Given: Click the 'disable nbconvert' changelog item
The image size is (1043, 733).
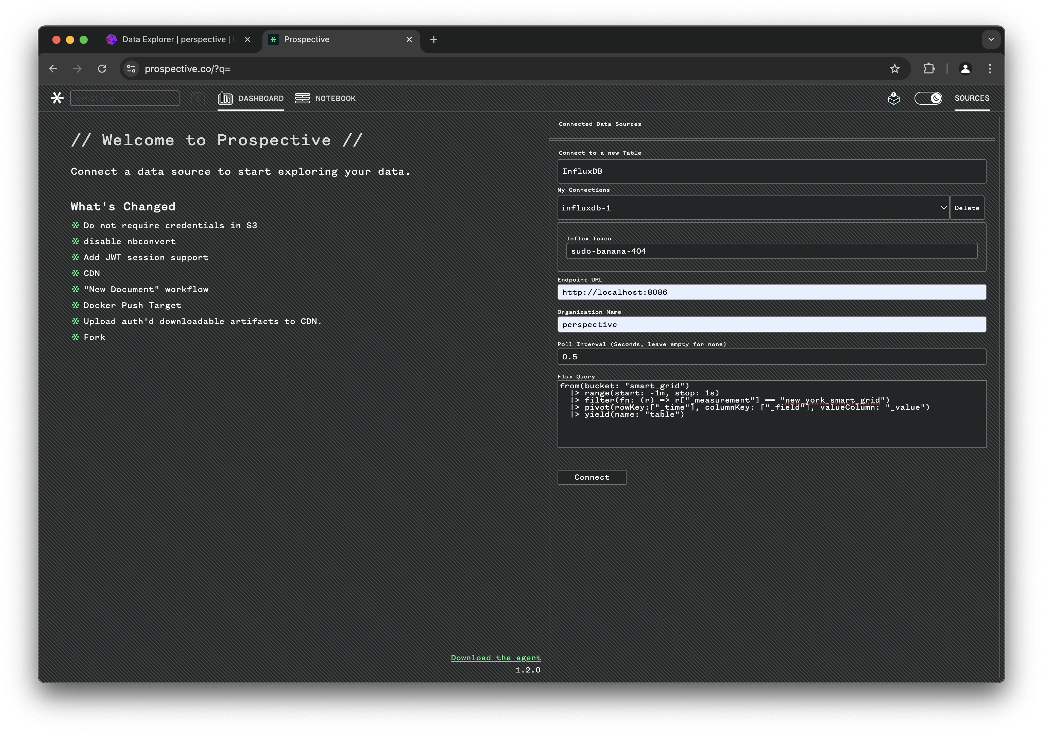Looking at the screenshot, I should point(130,241).
